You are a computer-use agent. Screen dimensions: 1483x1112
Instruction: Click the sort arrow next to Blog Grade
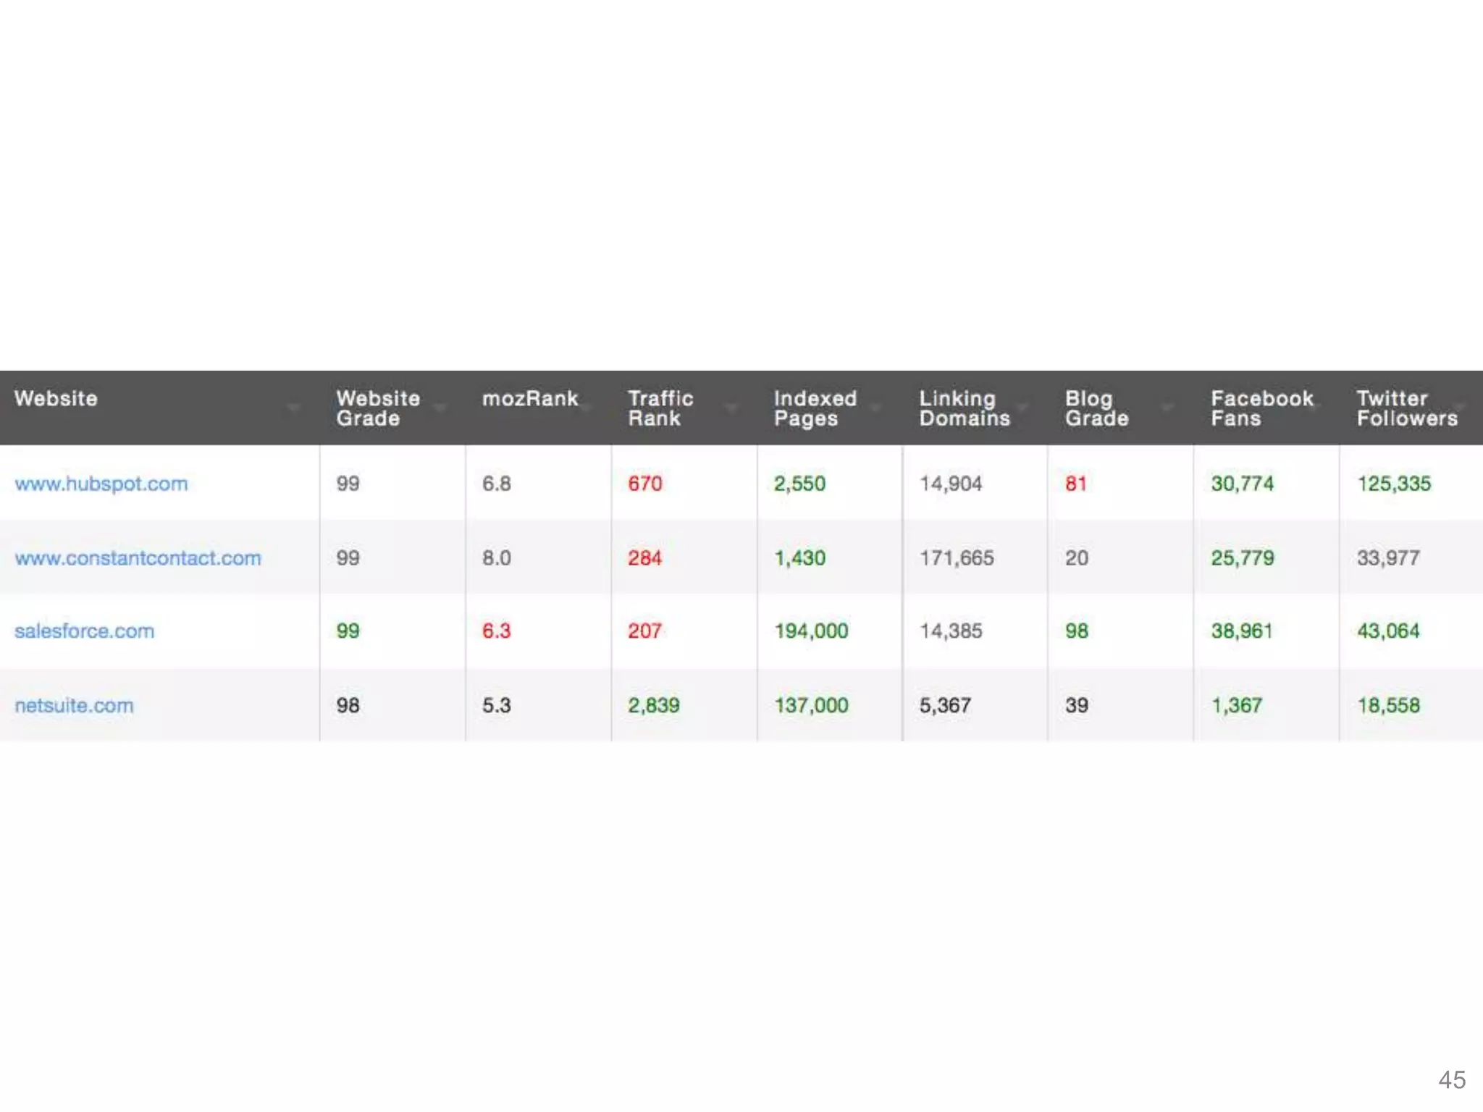coord(1167,408)
